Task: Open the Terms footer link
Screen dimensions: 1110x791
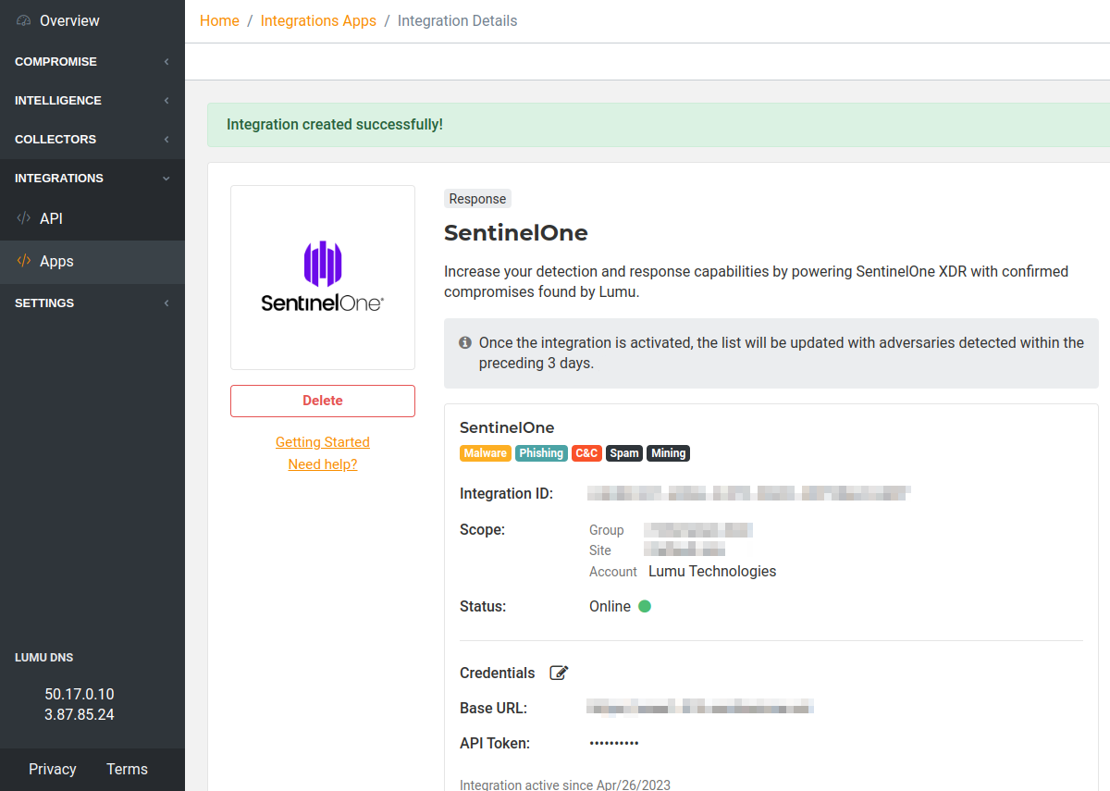Action: click(127, 769)
